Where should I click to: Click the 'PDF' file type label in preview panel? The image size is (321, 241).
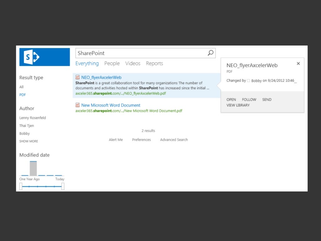[229, 72]
